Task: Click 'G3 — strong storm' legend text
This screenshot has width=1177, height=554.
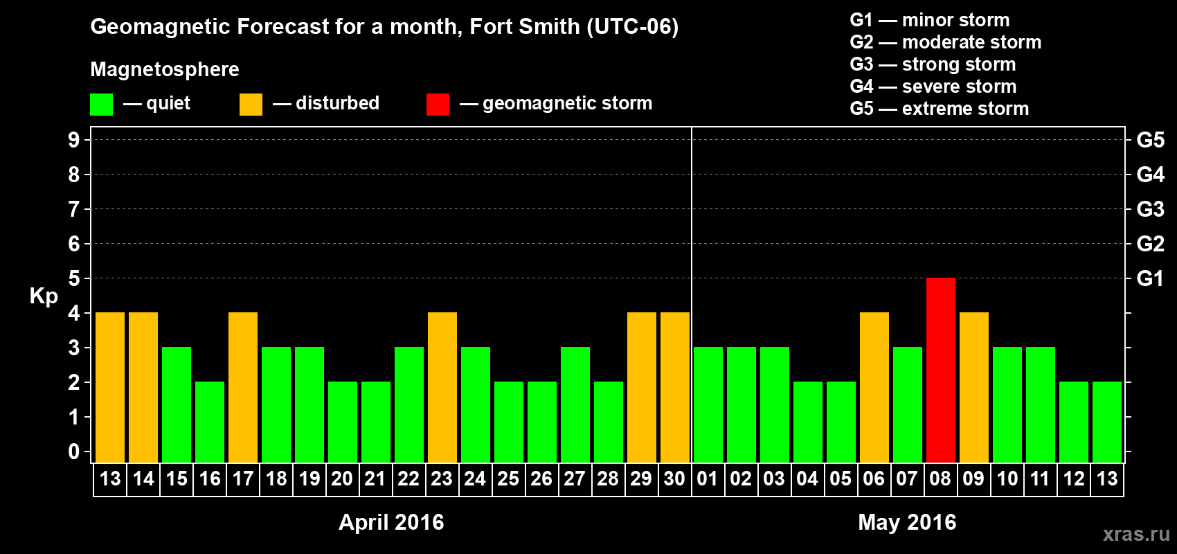Action: 933,64
